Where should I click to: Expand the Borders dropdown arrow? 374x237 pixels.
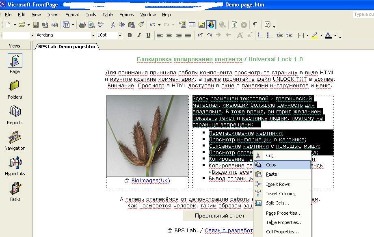[x=307, y=36]
